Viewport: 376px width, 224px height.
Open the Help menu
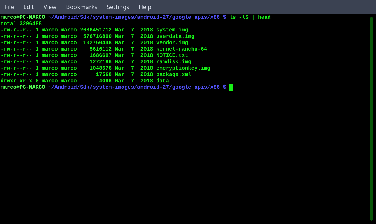coord(145,7)
